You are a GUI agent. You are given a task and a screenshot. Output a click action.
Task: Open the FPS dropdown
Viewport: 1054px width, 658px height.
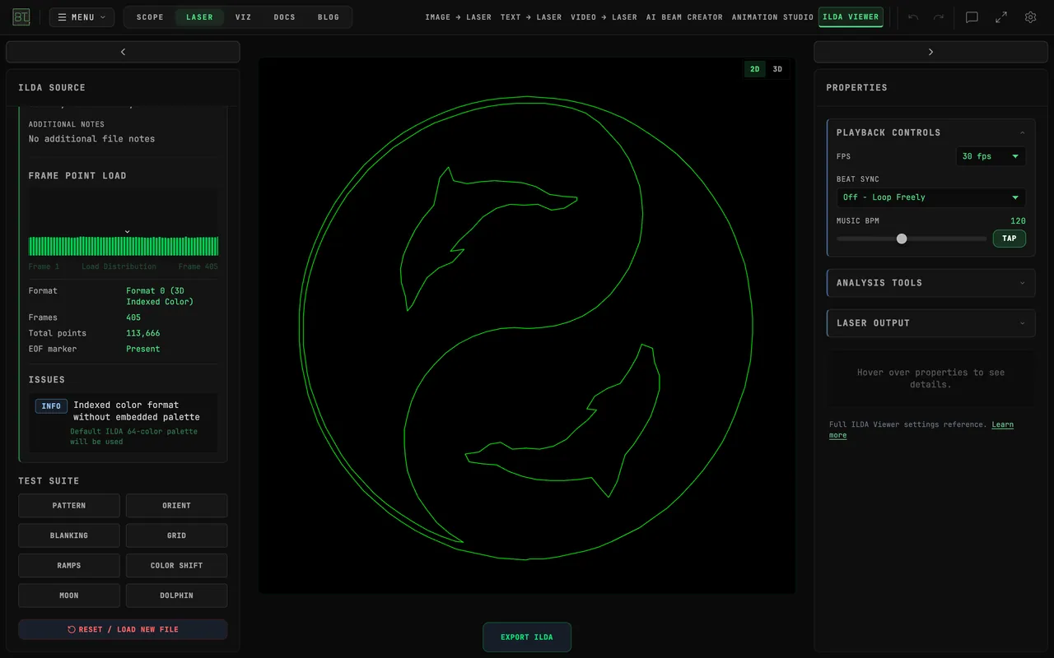click(x=991, y=156)
